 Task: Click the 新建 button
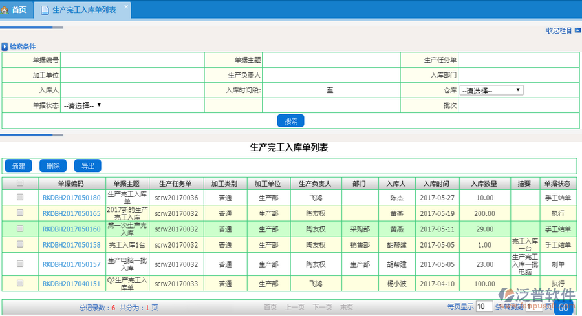click(18, 166)
